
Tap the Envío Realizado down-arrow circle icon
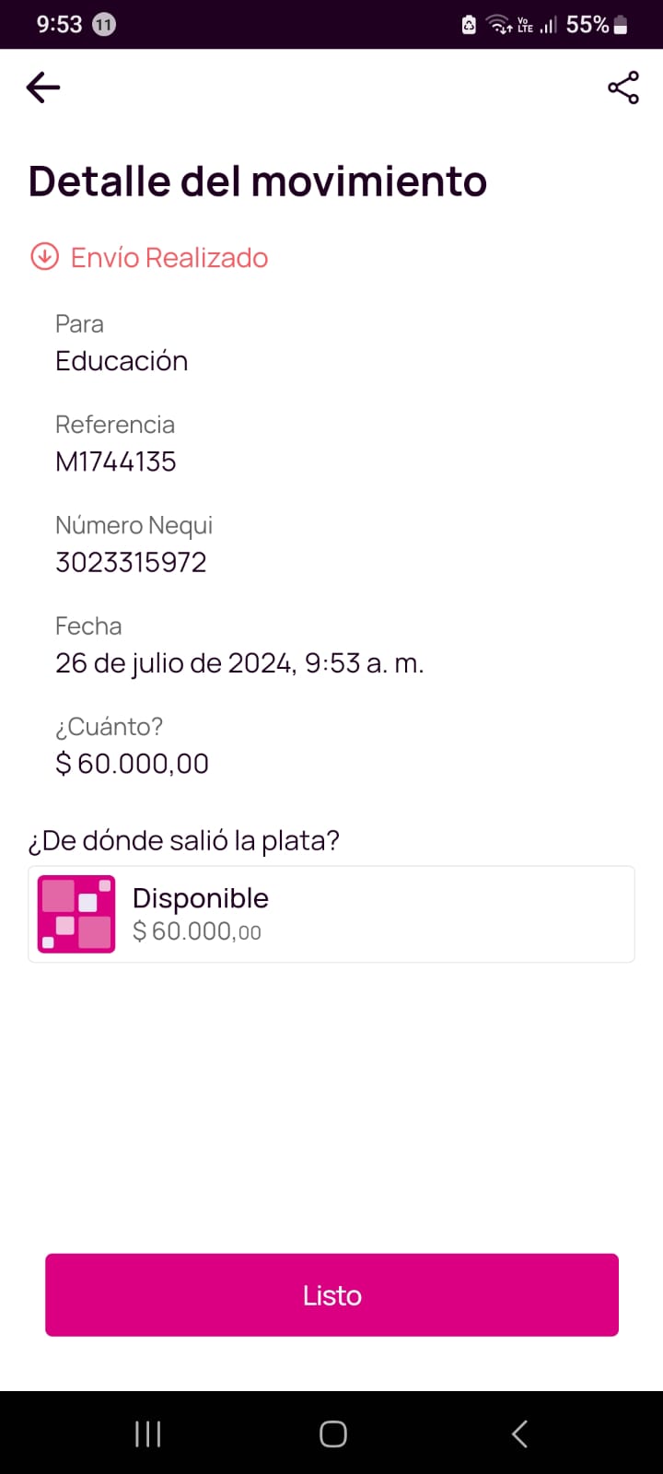point(44,257)
